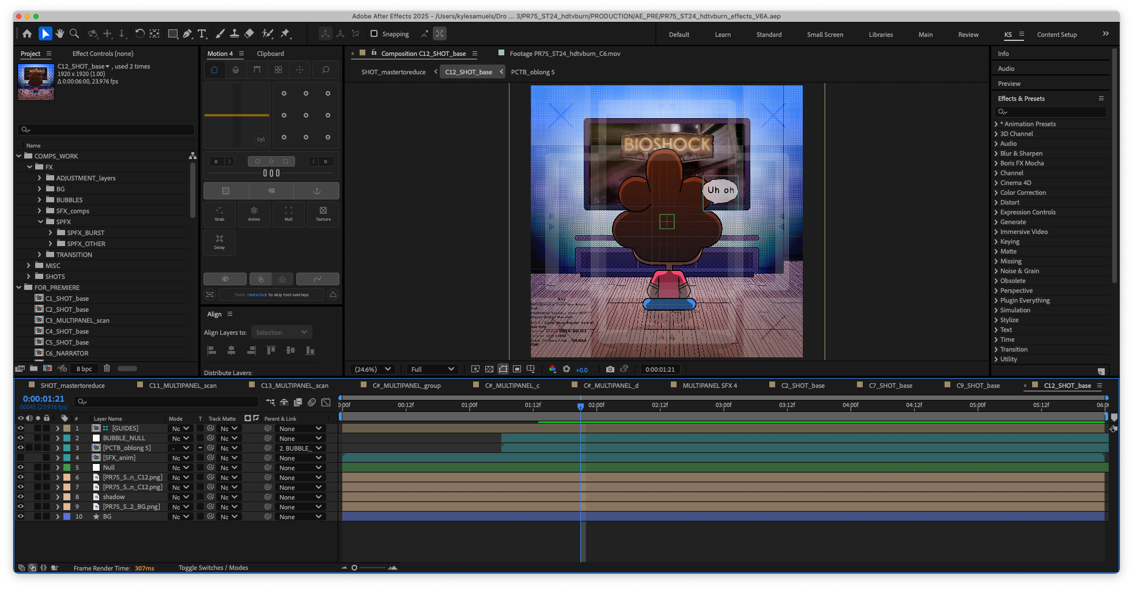The height and width of the screenshot is (589, 1133).
Task: Select the Rectangle shape tool
Action: [172, 34]
